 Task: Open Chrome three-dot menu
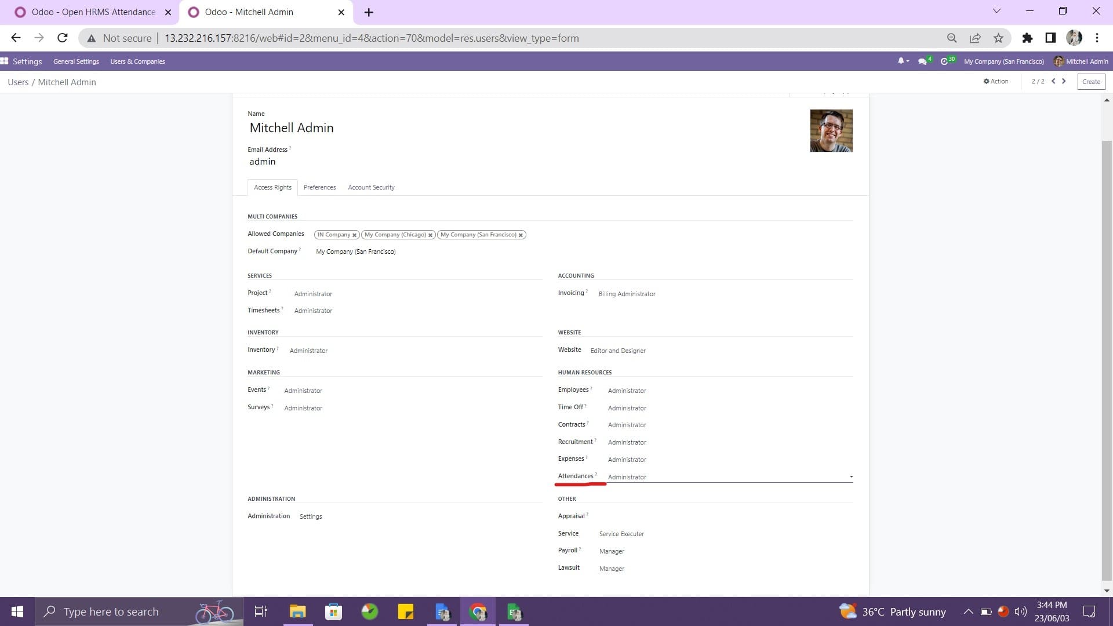pyautogui.click(x=1097, y=38)
